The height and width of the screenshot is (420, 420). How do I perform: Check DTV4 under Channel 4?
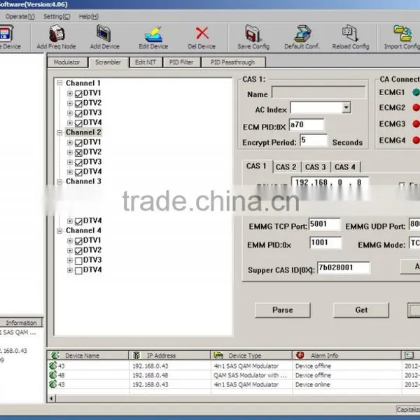(x=78, y=270)
